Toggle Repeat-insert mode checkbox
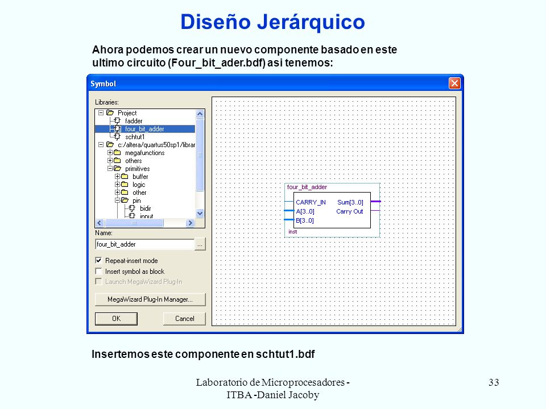 (98, 260)
